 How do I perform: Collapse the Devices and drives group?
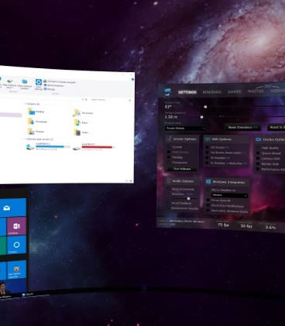(25, 139)
